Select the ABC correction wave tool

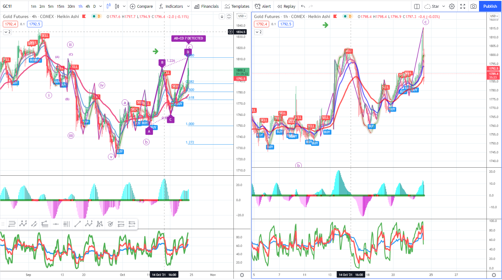[x=23, y=224]
